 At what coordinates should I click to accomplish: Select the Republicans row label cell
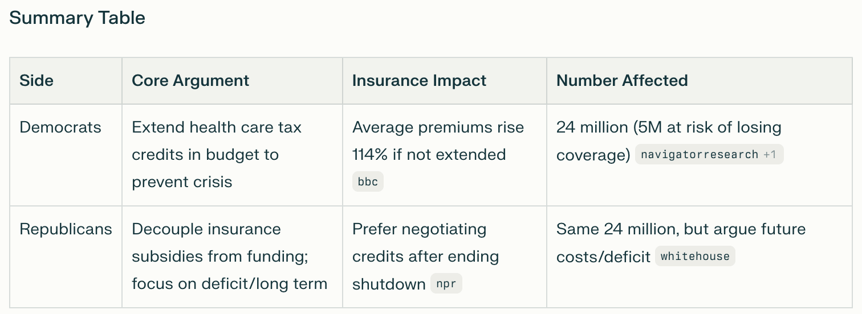(66, 229)
